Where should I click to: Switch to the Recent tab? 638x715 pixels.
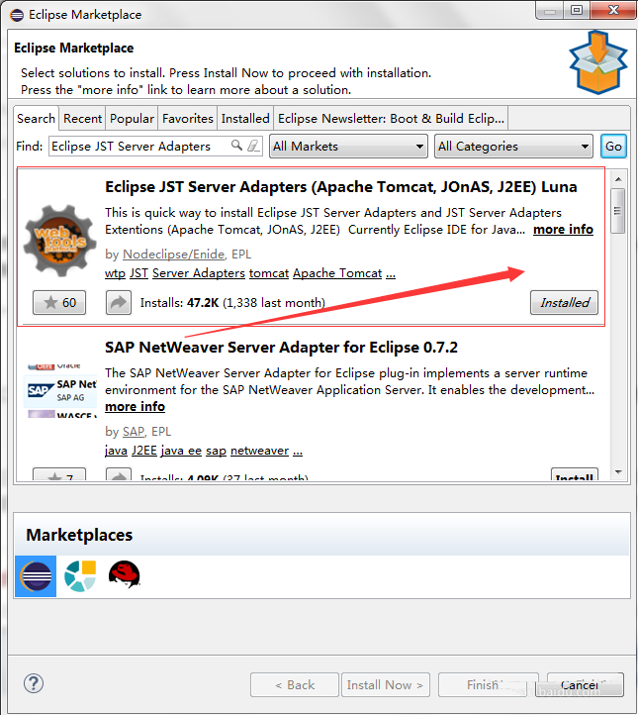82,119
